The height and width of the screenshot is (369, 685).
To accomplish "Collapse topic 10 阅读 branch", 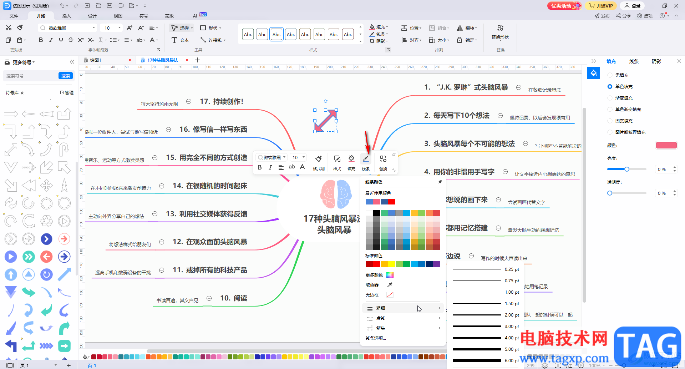I will pos(209,298).
